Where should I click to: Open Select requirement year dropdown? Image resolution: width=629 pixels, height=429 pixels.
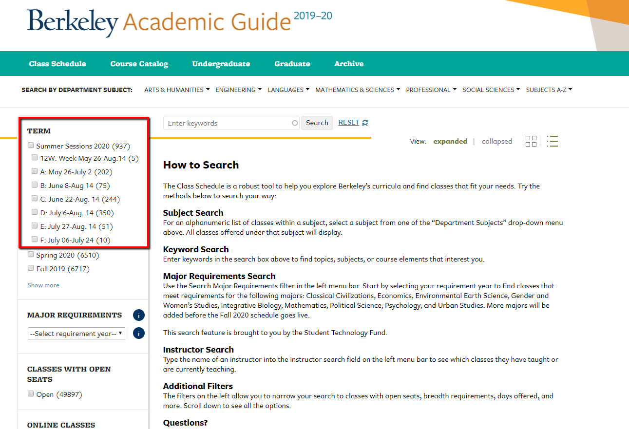[76, 334]
